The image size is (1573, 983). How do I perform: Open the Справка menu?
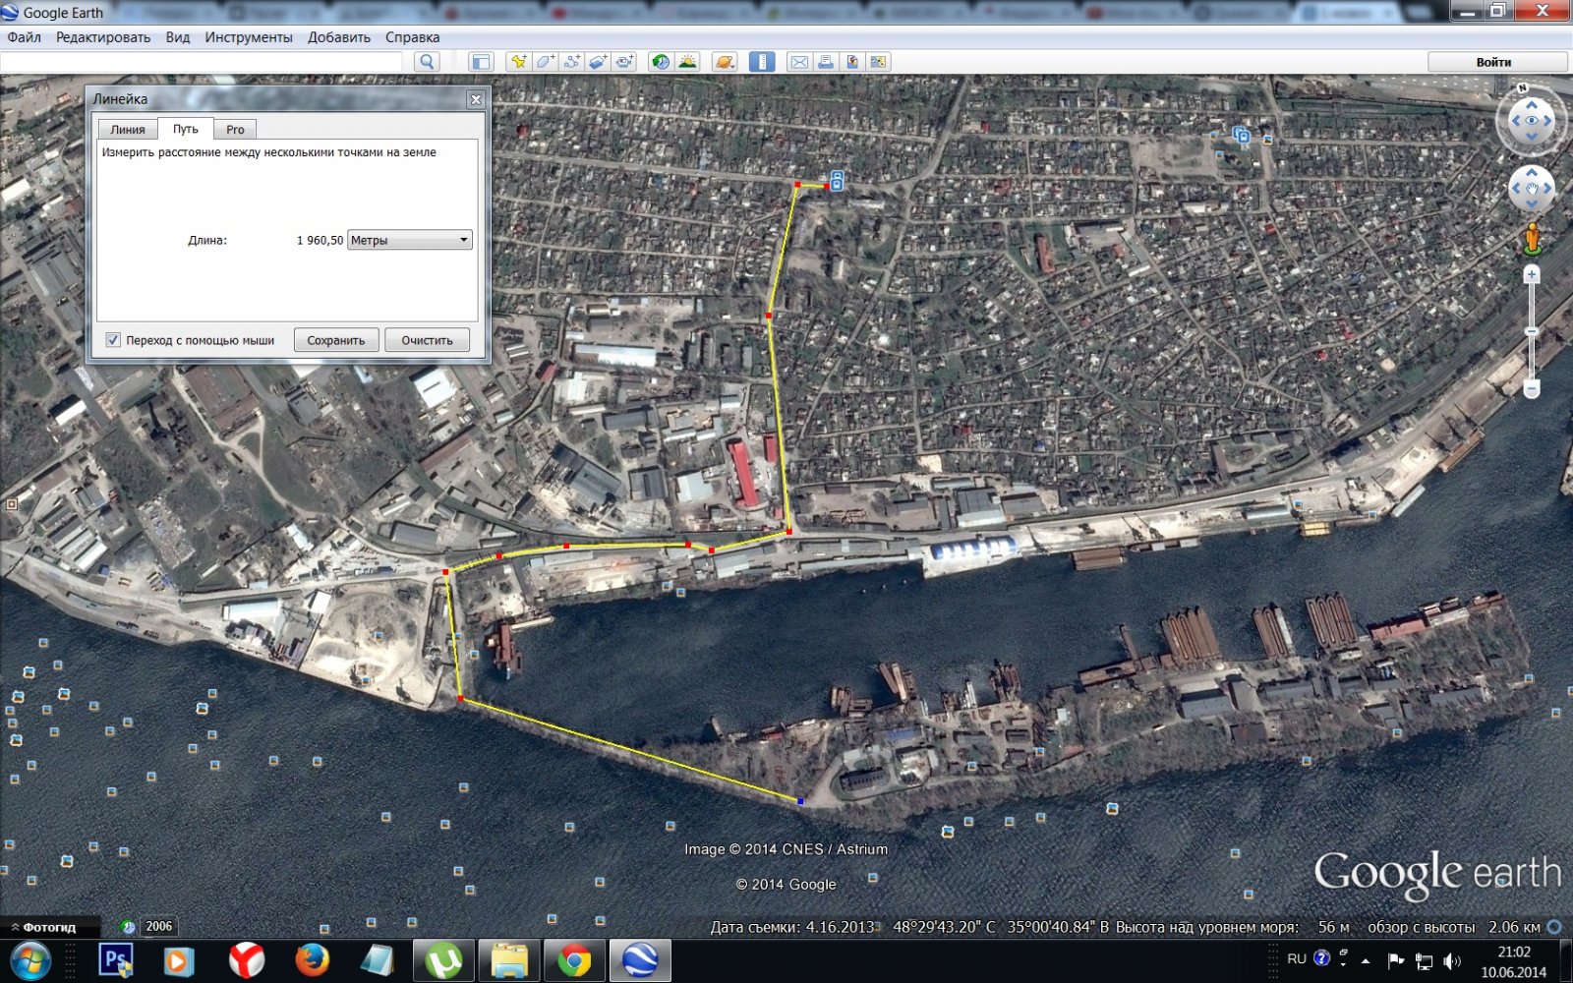tap(413, 37)
